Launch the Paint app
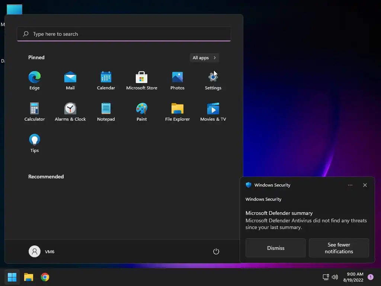 (x=142, y=112)
